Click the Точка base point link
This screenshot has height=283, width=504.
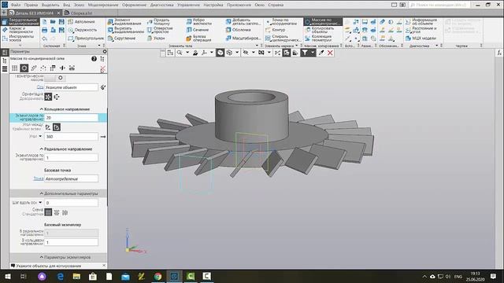tap(39, 178)
